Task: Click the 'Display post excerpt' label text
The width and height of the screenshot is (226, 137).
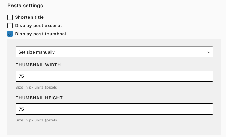Action: click(x=38, y=26)
